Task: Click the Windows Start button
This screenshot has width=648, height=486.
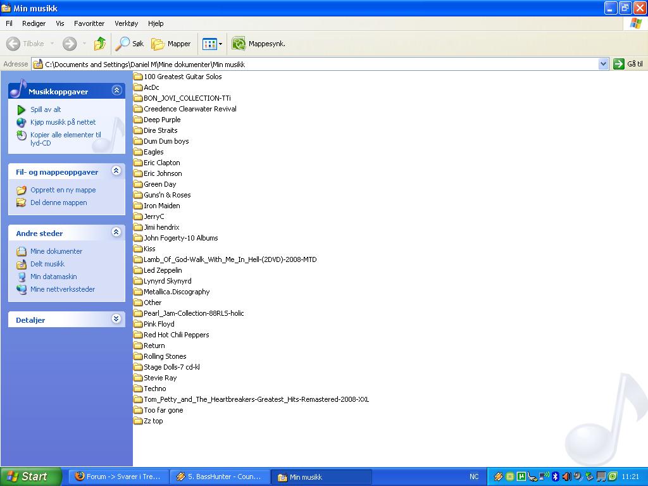Action: click(30, 477)
